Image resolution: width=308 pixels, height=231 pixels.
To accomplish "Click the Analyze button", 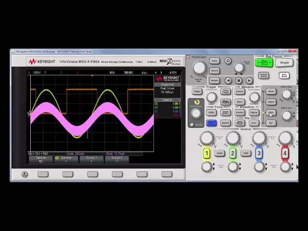I will (x=226, y=123).
